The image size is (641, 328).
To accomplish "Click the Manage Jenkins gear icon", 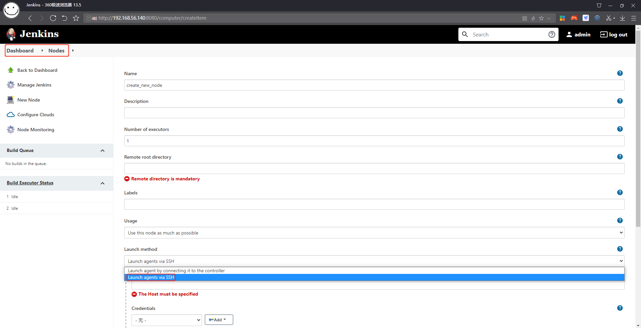I will coord(11,85).
